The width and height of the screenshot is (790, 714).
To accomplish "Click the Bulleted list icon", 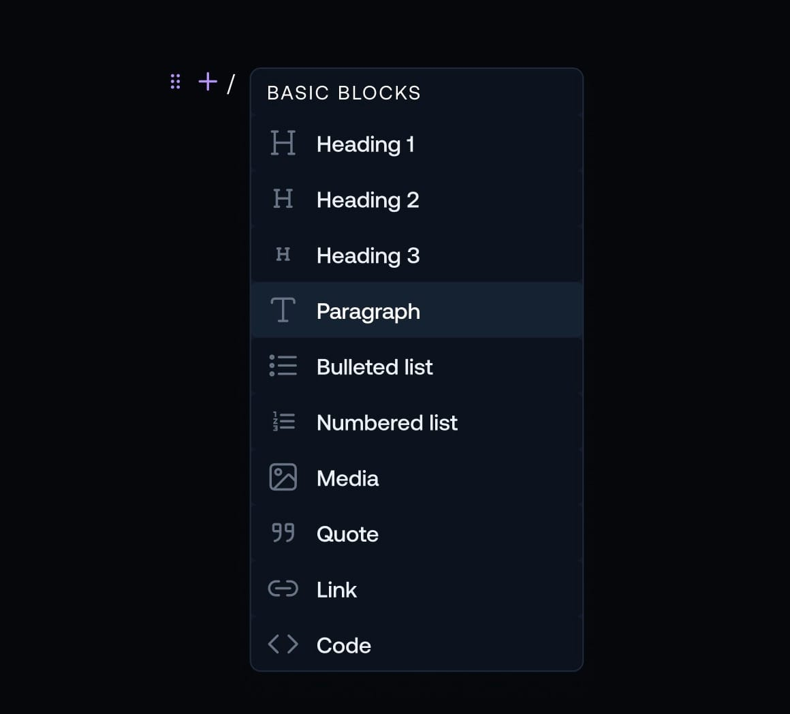I will (x=283, y=367).
